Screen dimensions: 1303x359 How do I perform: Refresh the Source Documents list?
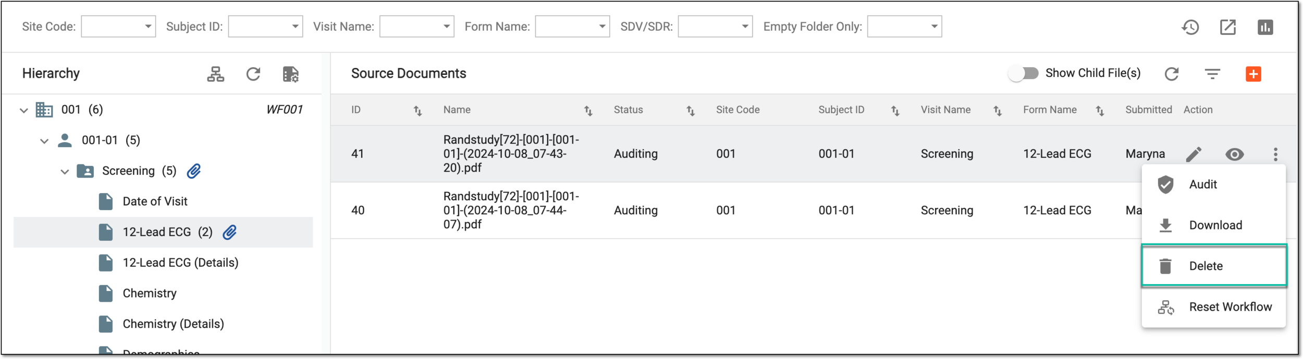pyautogui.click(x=1172, y=74)
